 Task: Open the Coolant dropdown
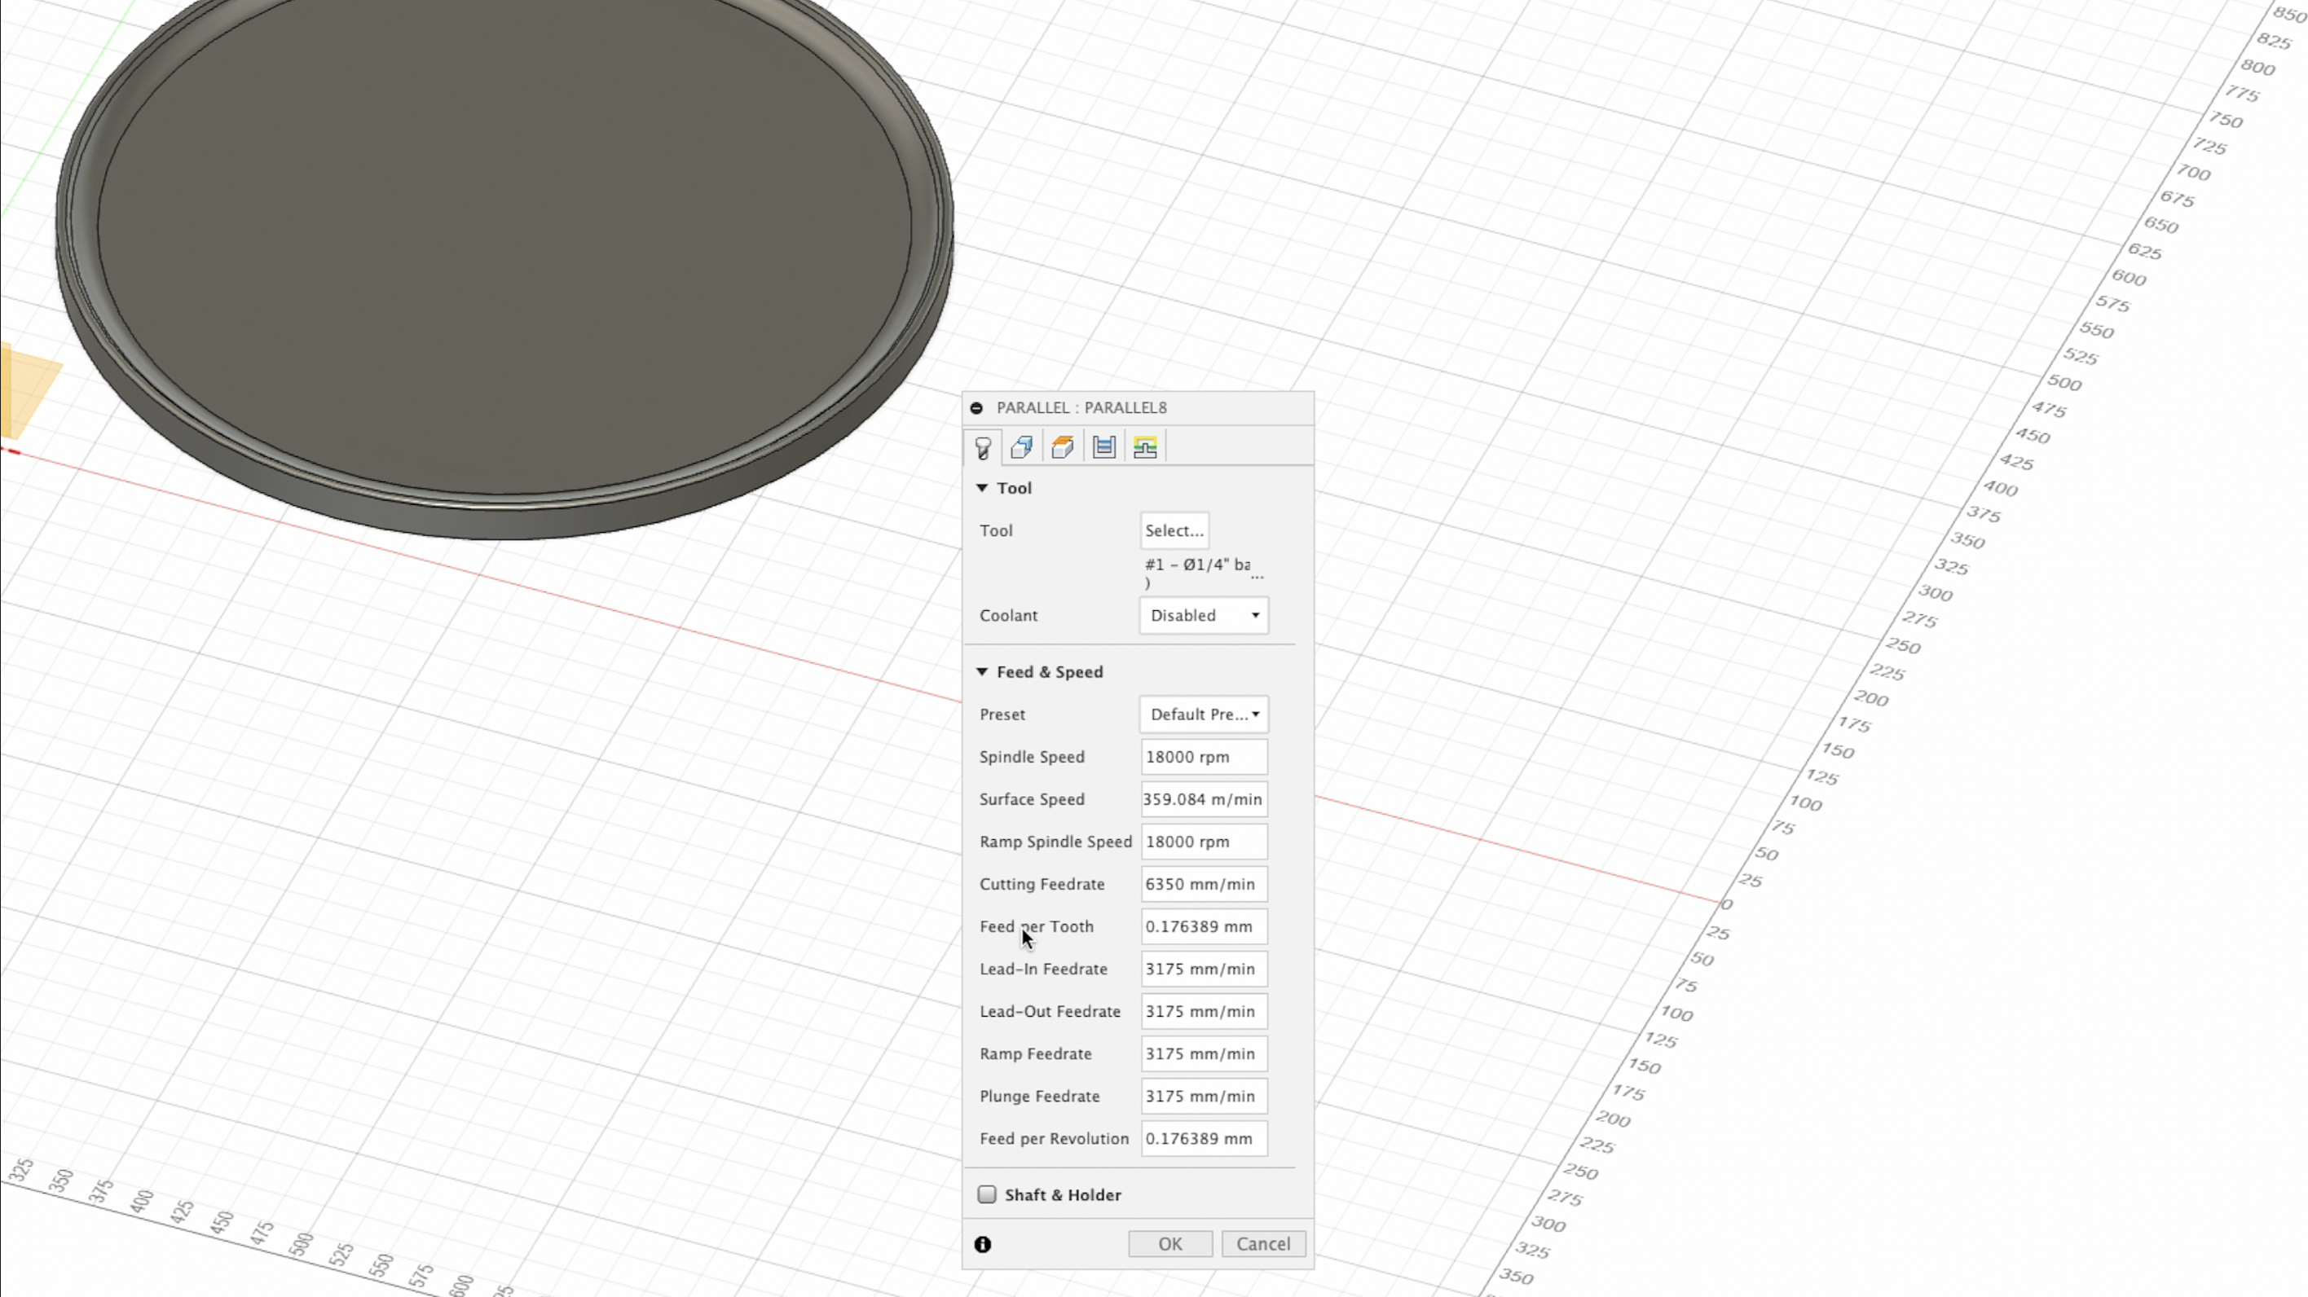pyautogui.click(x=1203, y=615)
